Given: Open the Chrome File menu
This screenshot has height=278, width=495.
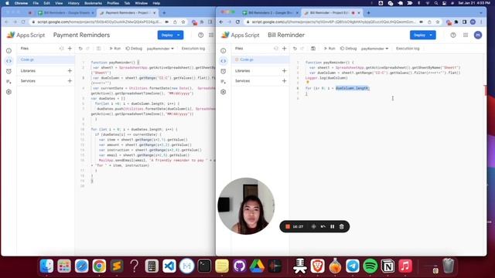Looking at the screenshot, I should (x=36, y=3).
